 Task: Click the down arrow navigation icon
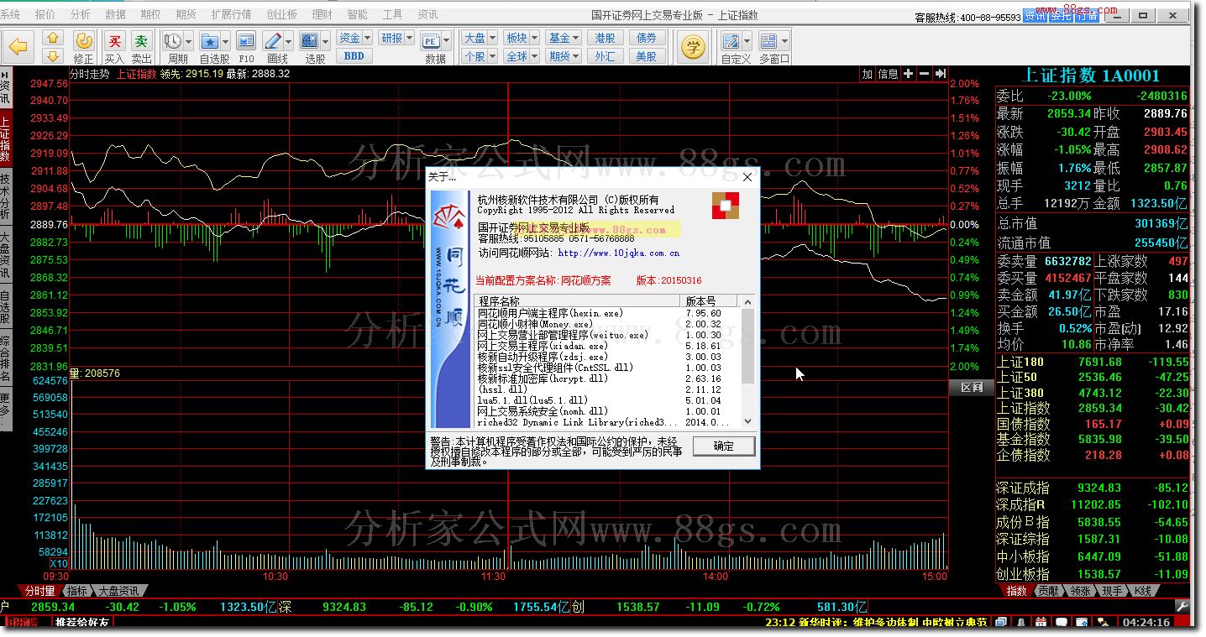[x=53, y=56]
